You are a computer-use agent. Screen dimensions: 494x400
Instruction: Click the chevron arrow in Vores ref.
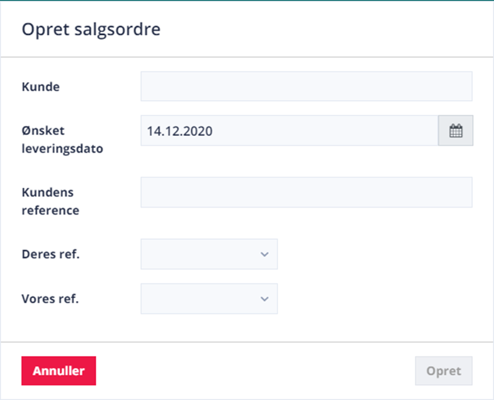(x=265, y=299)
